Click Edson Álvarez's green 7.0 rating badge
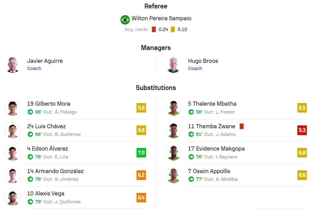This screenshot has width=313, height=209. (x=141, y=153)
